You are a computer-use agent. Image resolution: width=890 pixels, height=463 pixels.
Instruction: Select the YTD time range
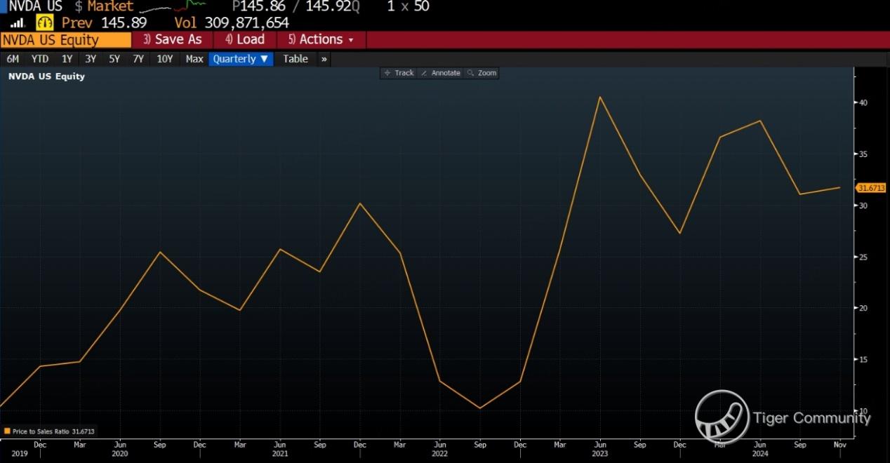40,59
